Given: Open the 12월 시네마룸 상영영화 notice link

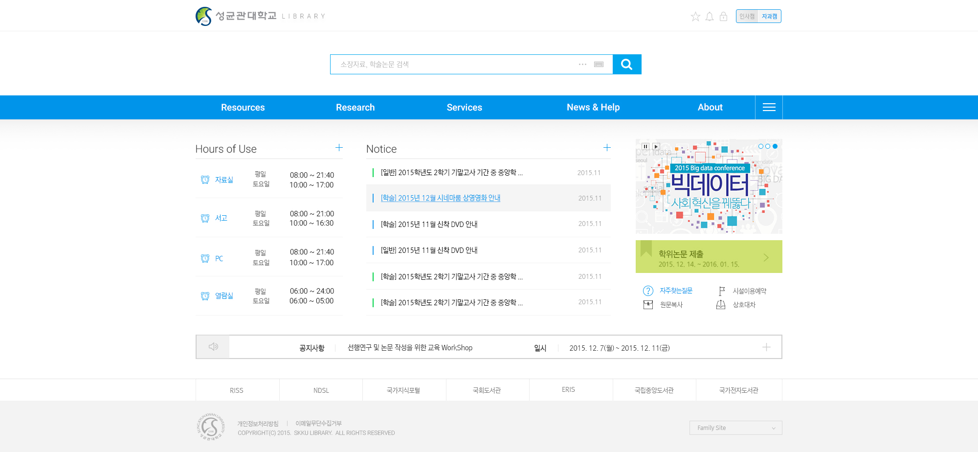Looking at the screenshot, I should coord(440,198).
